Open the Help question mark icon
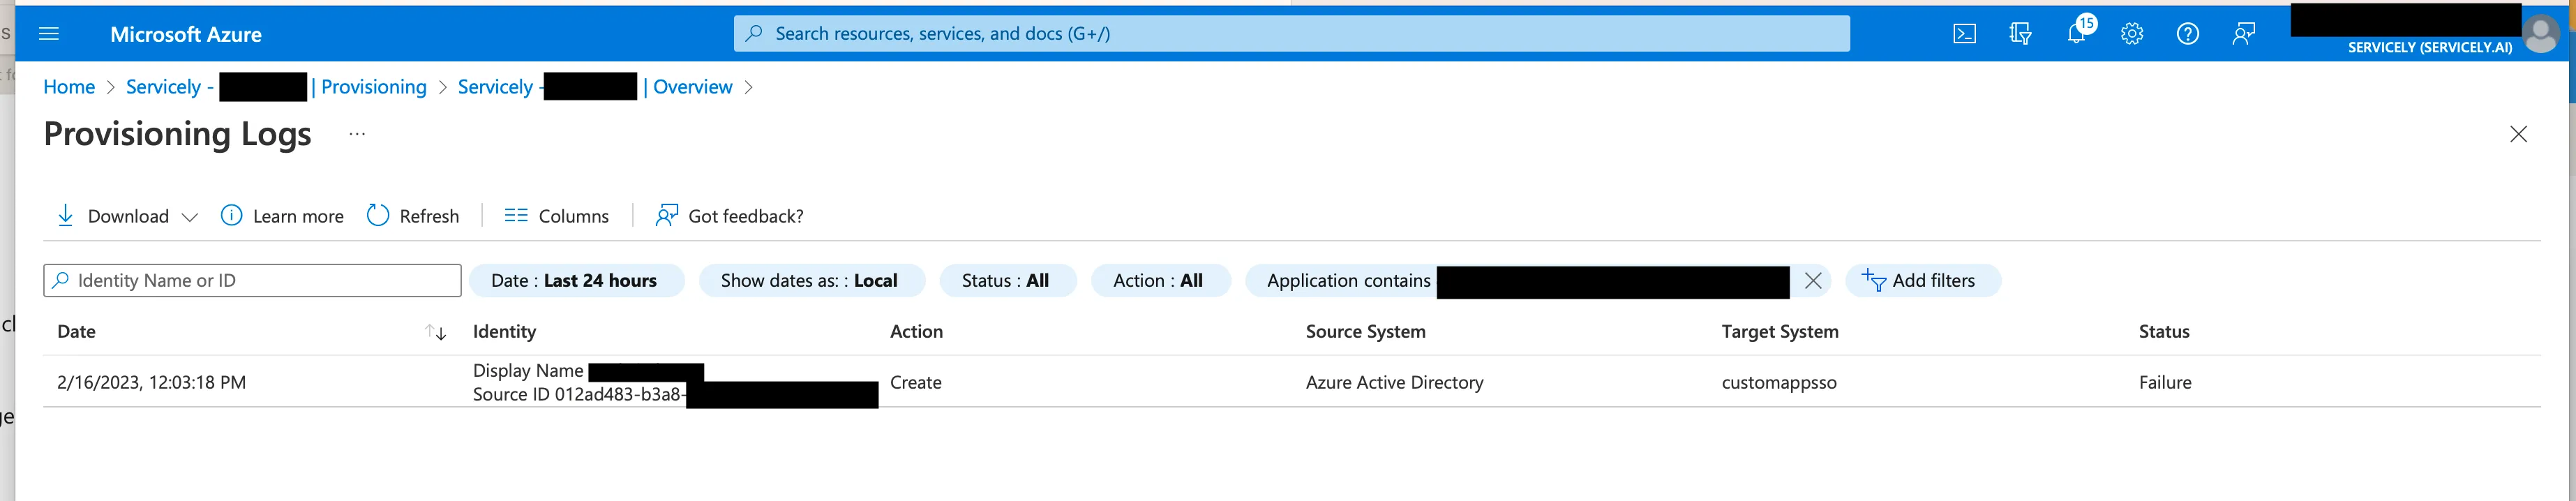 point(2188,34)
